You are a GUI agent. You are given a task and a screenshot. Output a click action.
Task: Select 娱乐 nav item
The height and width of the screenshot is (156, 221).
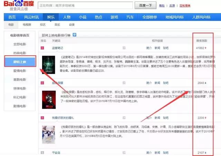(x=51, y=17)
